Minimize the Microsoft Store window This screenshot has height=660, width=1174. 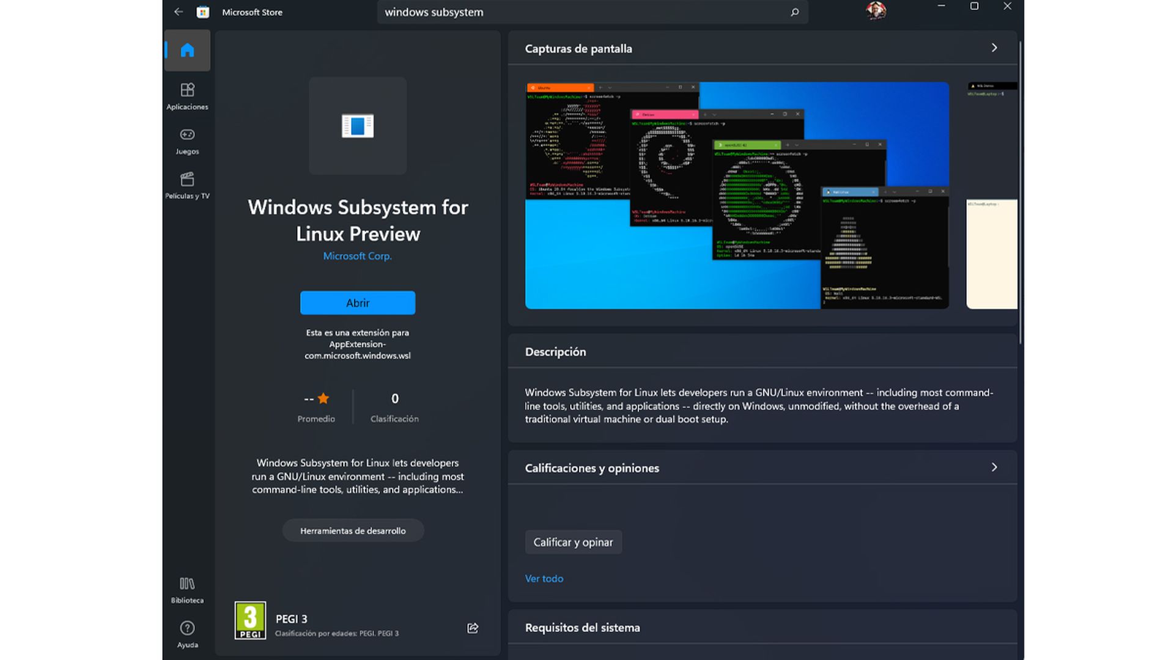coord(942,6)
